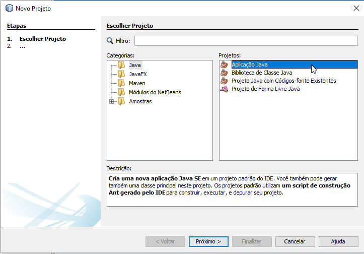Click the Amostras folder icon

pyautogui.click(x=121, y=101)
